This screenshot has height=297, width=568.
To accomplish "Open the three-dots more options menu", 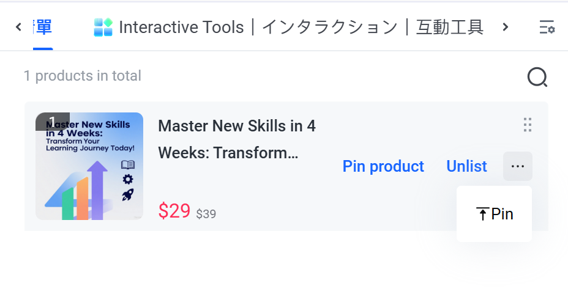I will 518,166.
